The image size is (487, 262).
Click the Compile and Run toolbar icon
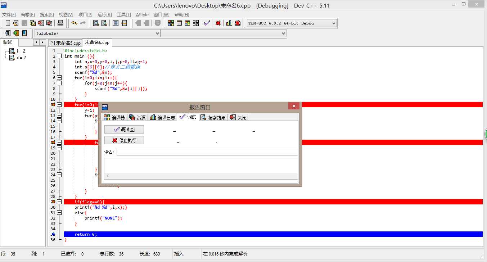pyautogui.click(x=188, y=23)
